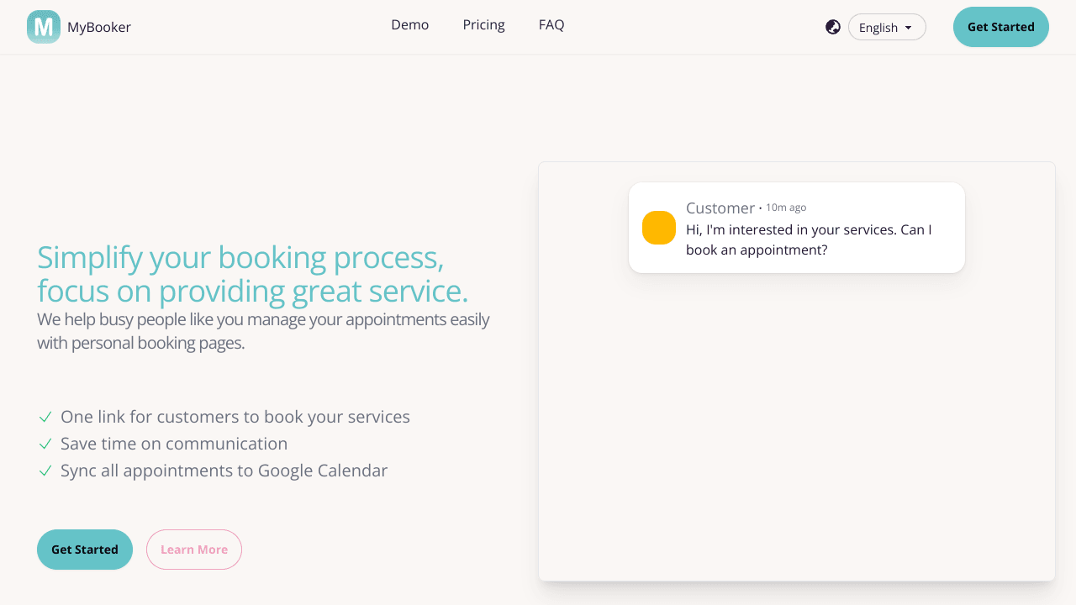Click the Learn More button

[194, 550]
